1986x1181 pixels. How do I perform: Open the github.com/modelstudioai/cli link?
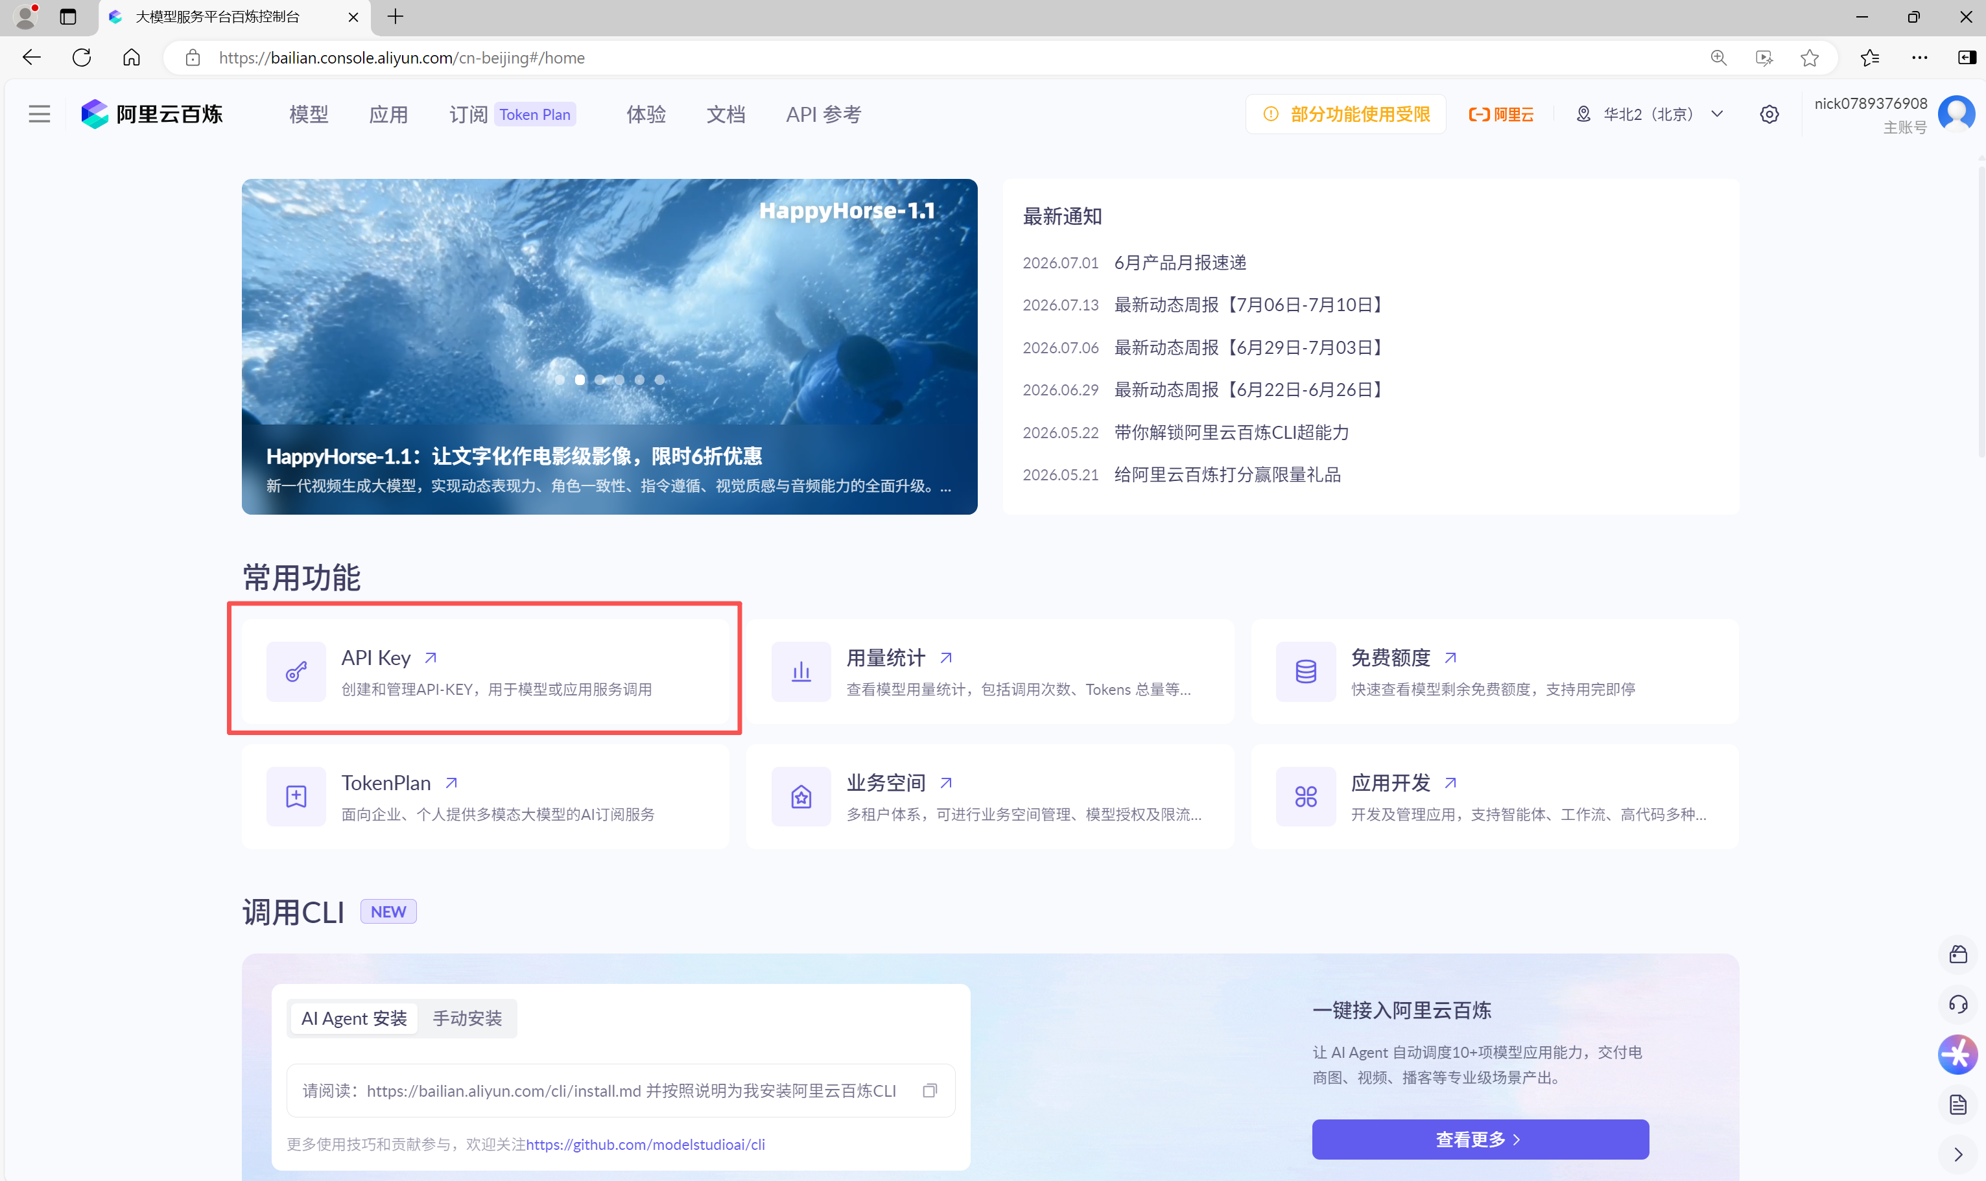point(646,1143)
